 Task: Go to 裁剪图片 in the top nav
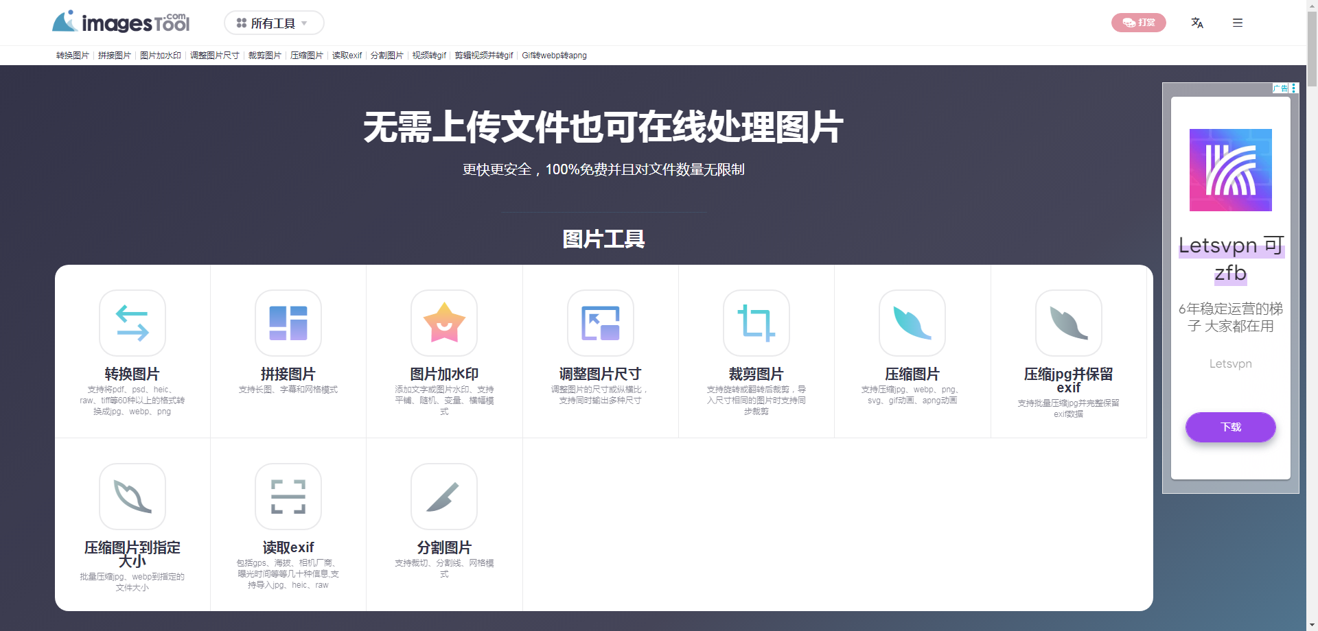pos(265,56)
